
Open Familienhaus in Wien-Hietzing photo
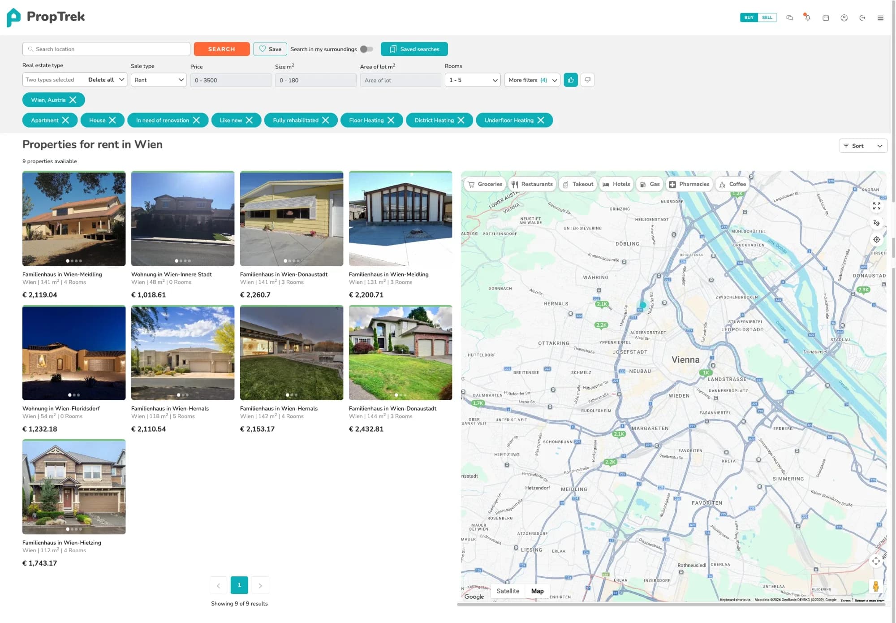(74, 487)
